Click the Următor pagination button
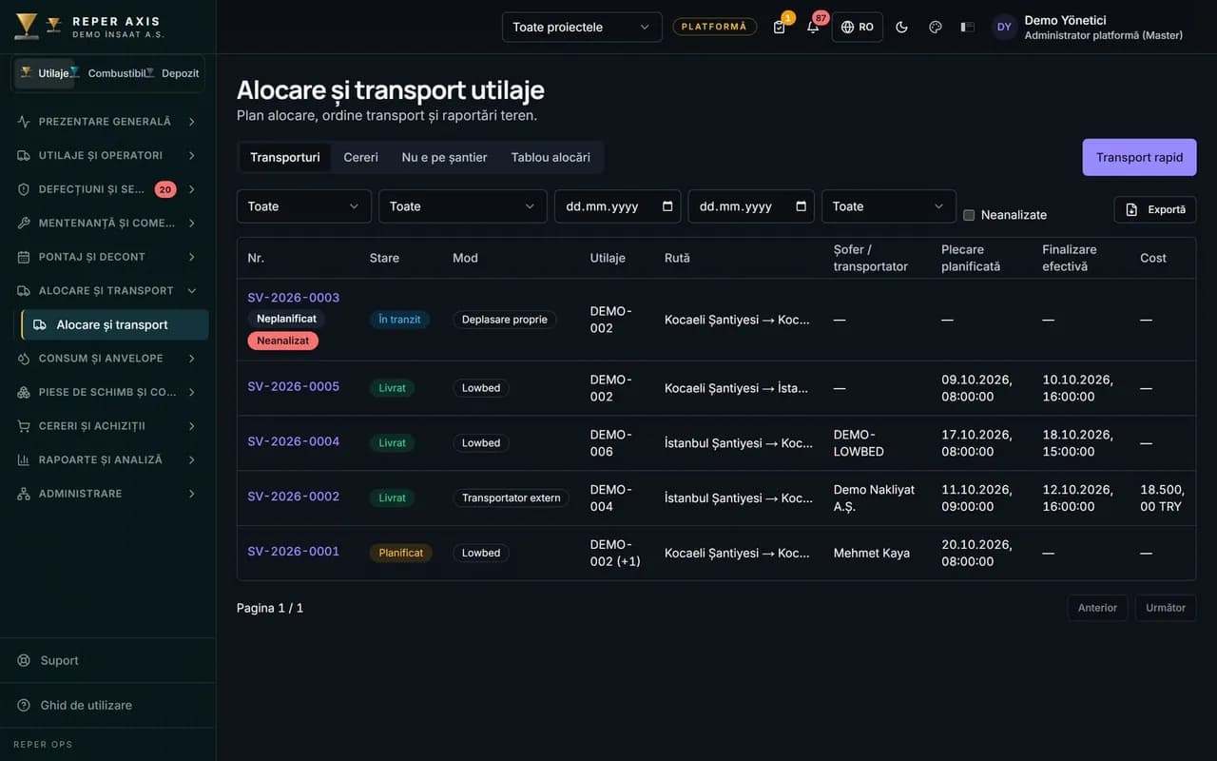1217x761 pixels. 1166,608
